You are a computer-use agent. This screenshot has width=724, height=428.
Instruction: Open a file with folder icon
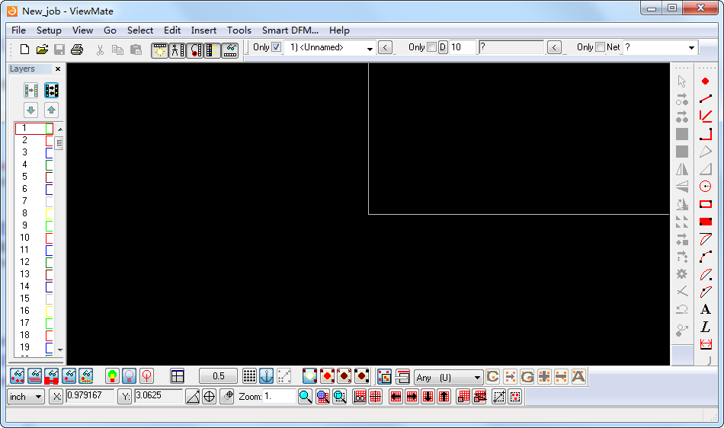pos(42,50)
